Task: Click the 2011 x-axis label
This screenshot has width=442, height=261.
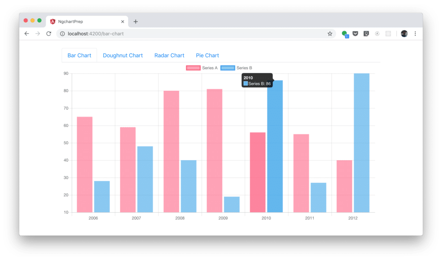Action: 309,218
